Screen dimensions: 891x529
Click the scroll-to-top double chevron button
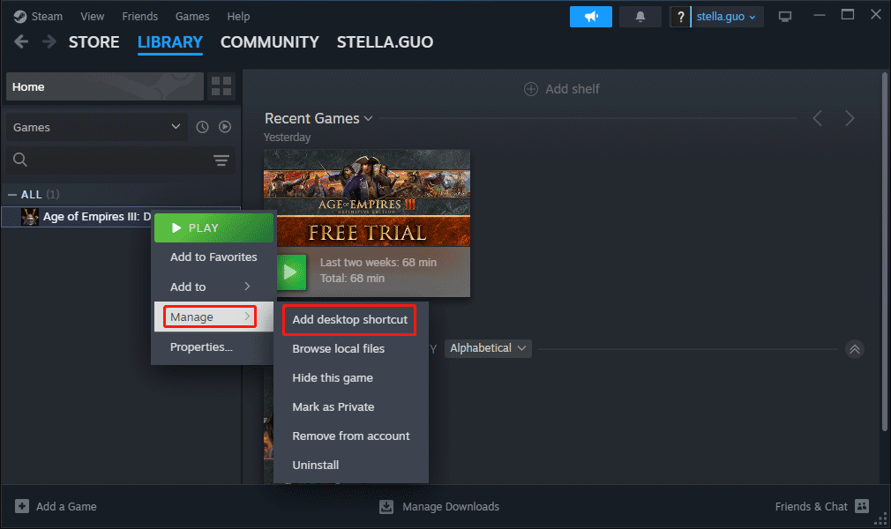click(855, 349)
